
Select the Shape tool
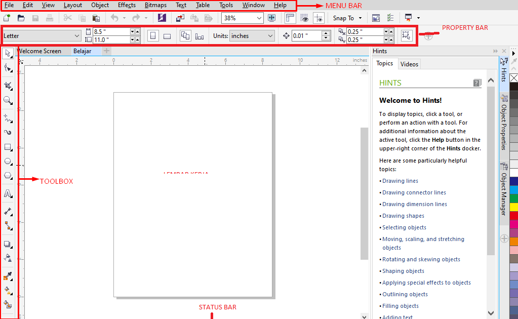point(8,68)
